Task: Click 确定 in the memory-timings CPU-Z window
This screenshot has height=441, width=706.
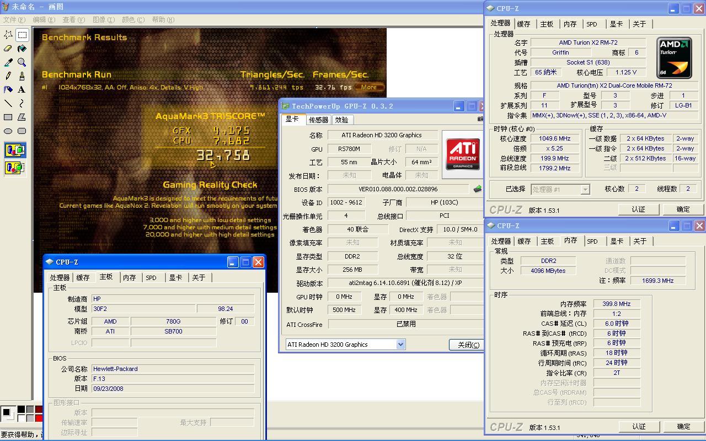Action: pos(683,427)
